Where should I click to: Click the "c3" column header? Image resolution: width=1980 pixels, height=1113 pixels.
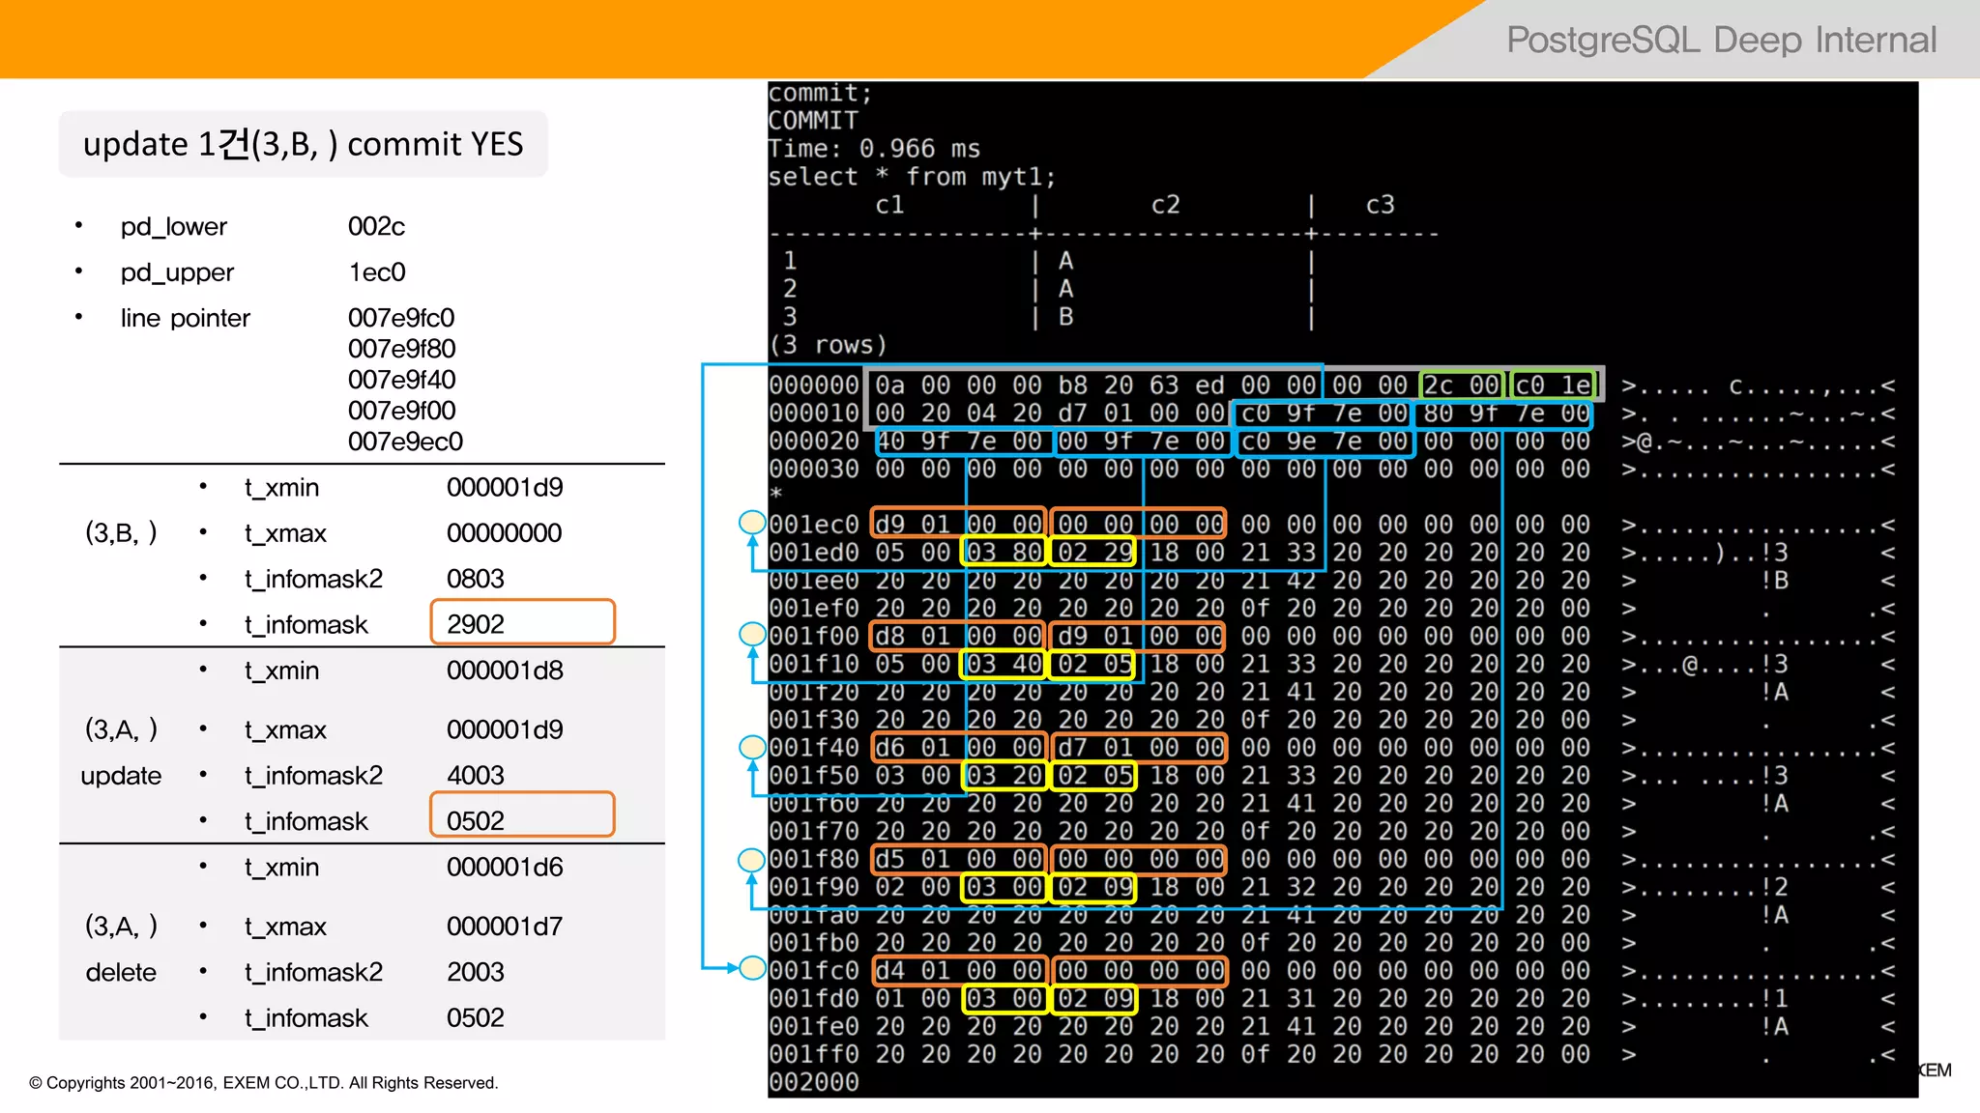1380,205
